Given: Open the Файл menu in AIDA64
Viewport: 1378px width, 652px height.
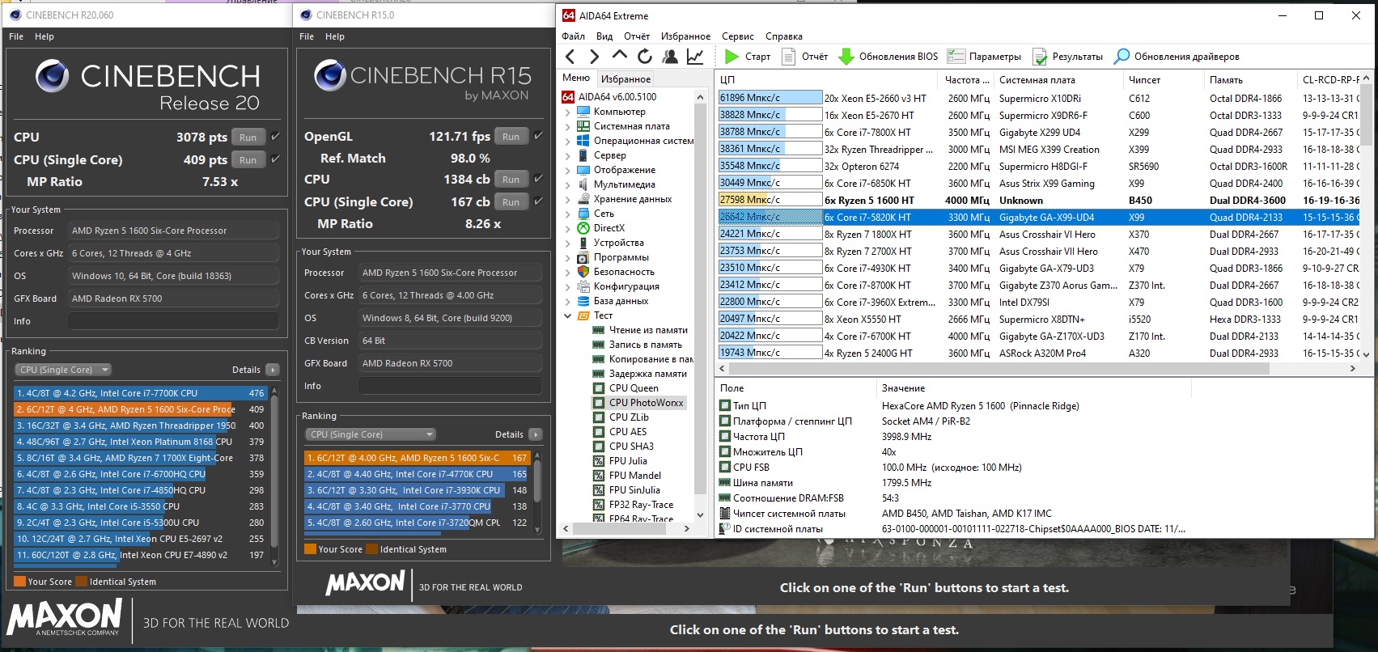Looking at the screenshot, I should (574, 36).
